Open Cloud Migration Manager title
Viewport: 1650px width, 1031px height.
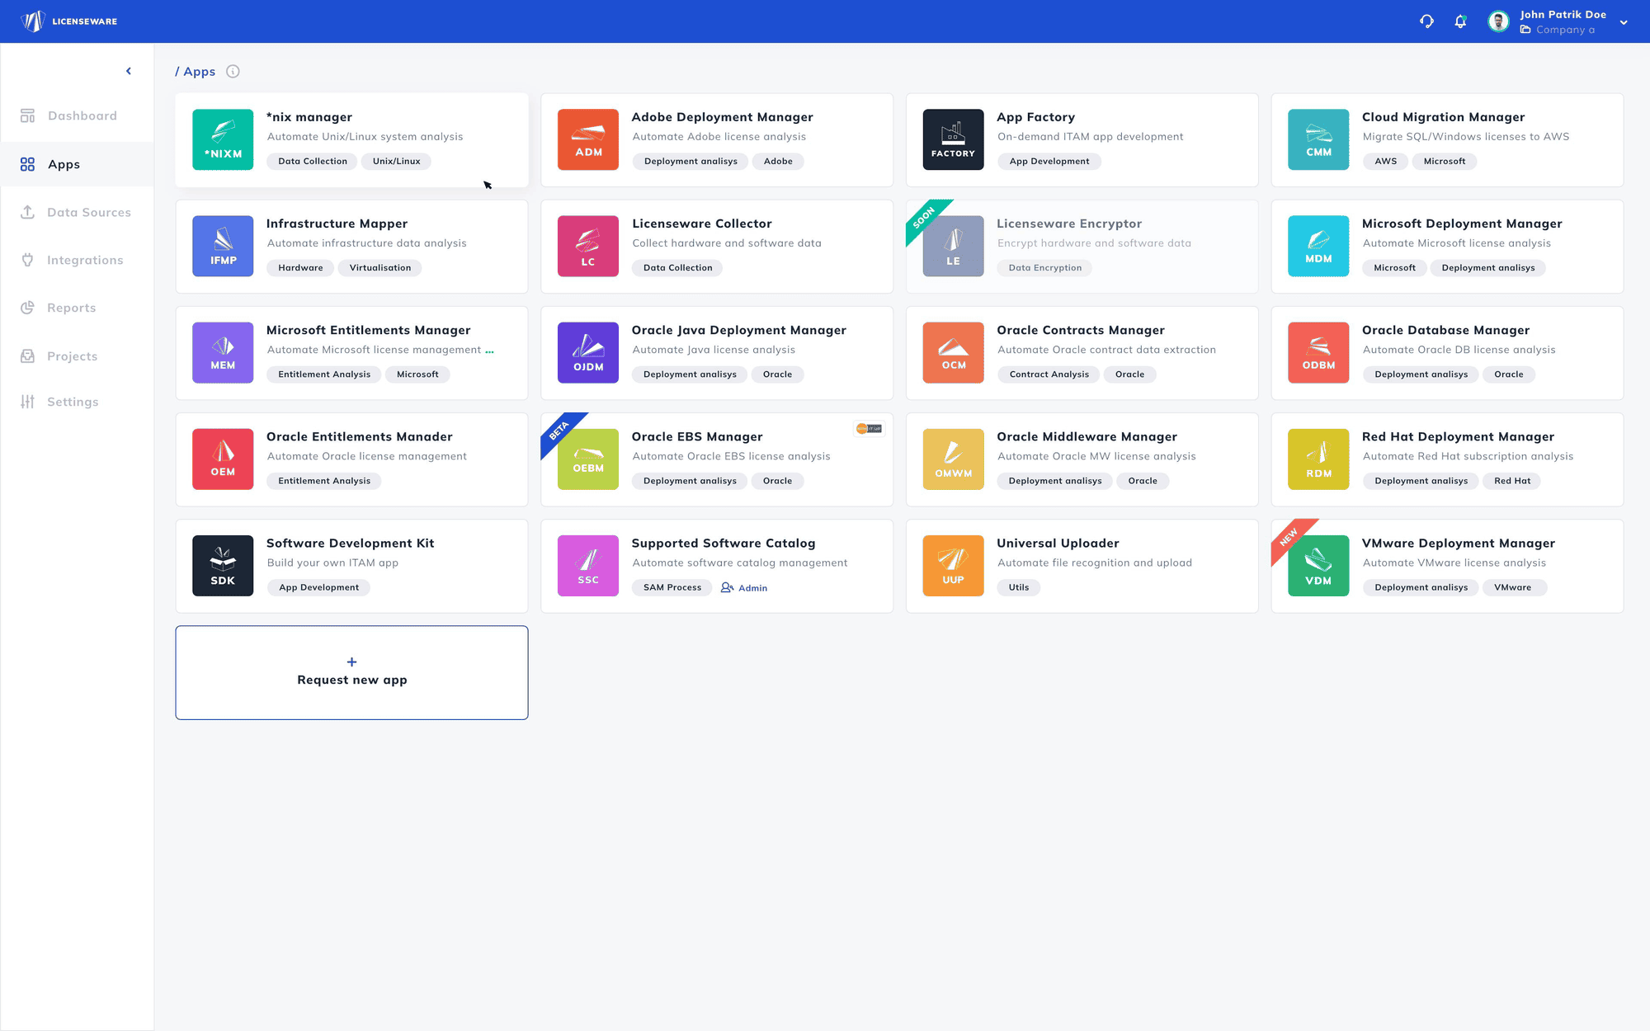coord(1443,117)
